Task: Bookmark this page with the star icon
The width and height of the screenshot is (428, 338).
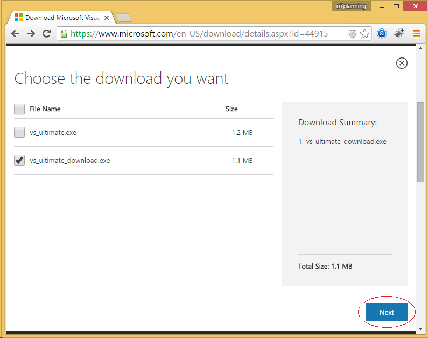Action: pos(364,34)
